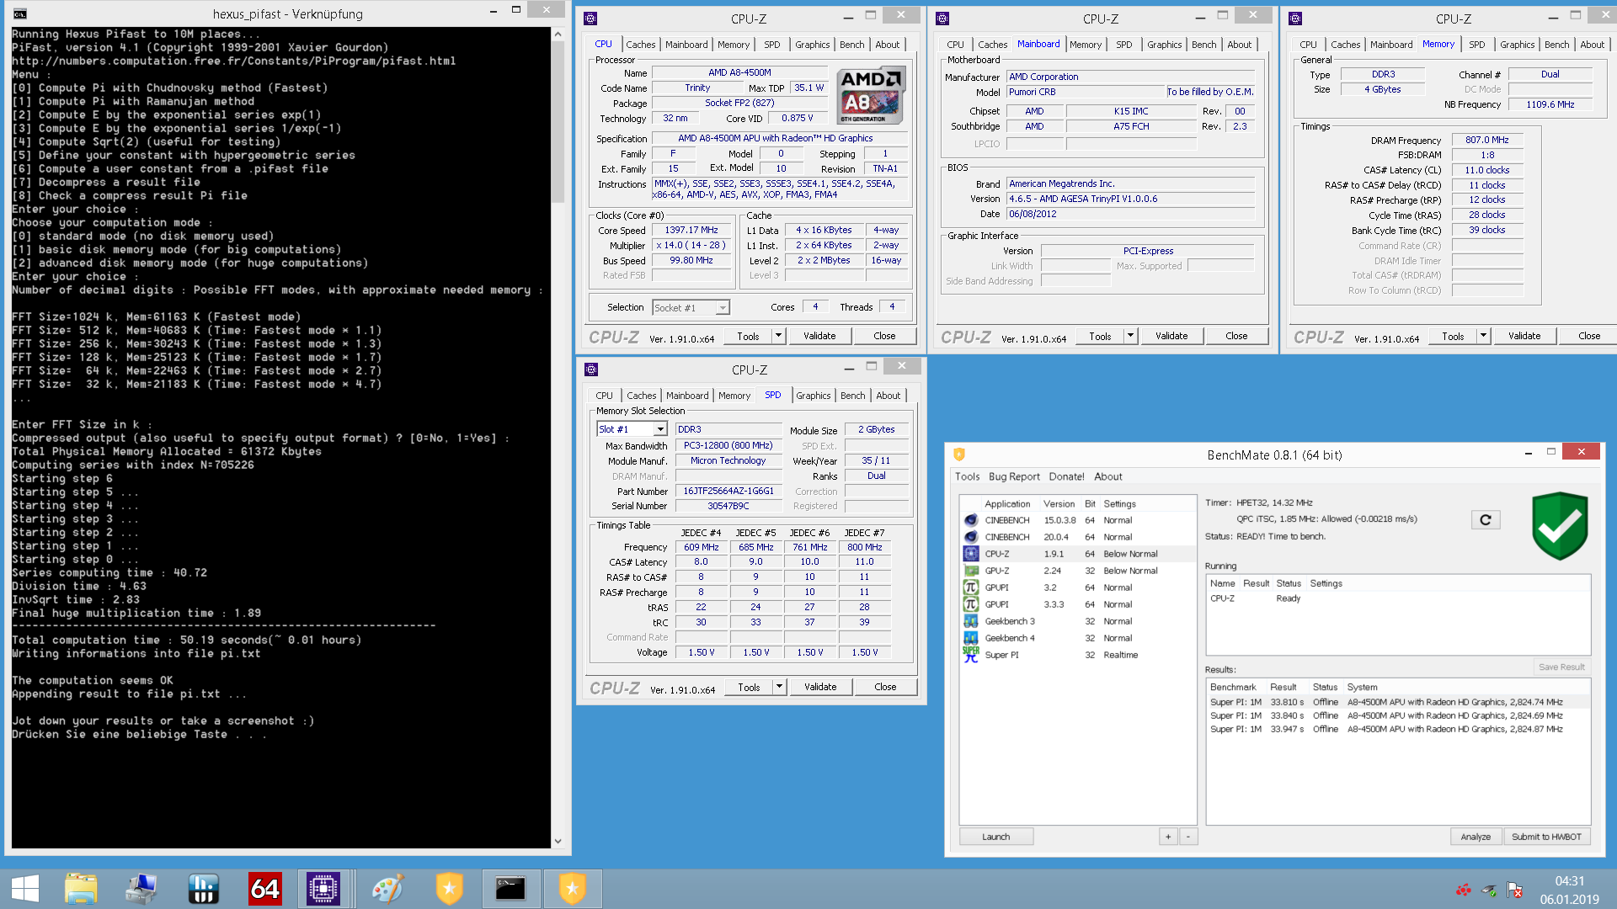Select the Super PI 33.947 s result row
Screen dimensions: 1617x909
pyautogui.click(x=1398, y=729)
